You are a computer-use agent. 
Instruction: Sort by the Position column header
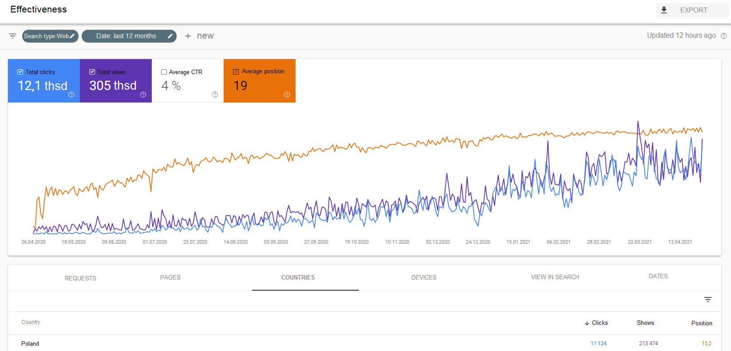701,323
